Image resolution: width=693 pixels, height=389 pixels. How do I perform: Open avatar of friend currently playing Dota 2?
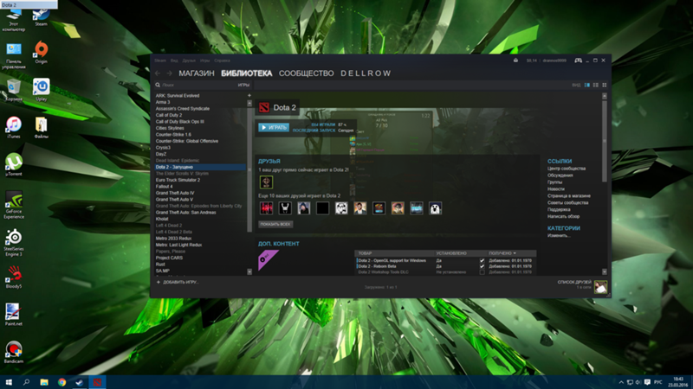click(266, 182)
